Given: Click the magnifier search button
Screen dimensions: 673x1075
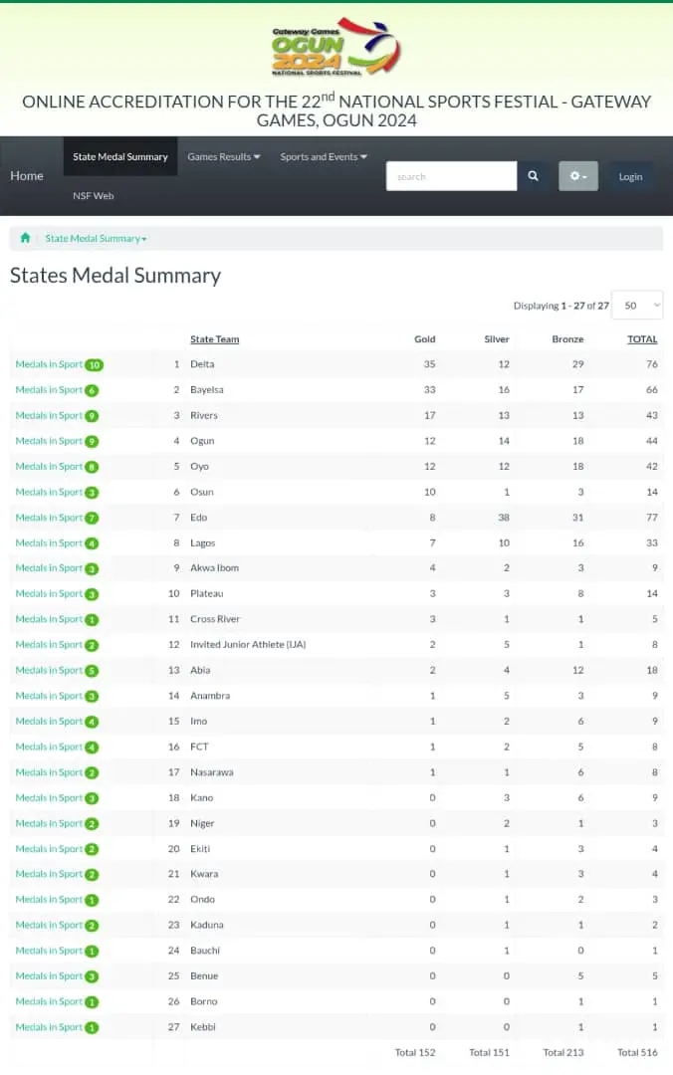Looking at the screenshot, I should (x=533, y=176).
